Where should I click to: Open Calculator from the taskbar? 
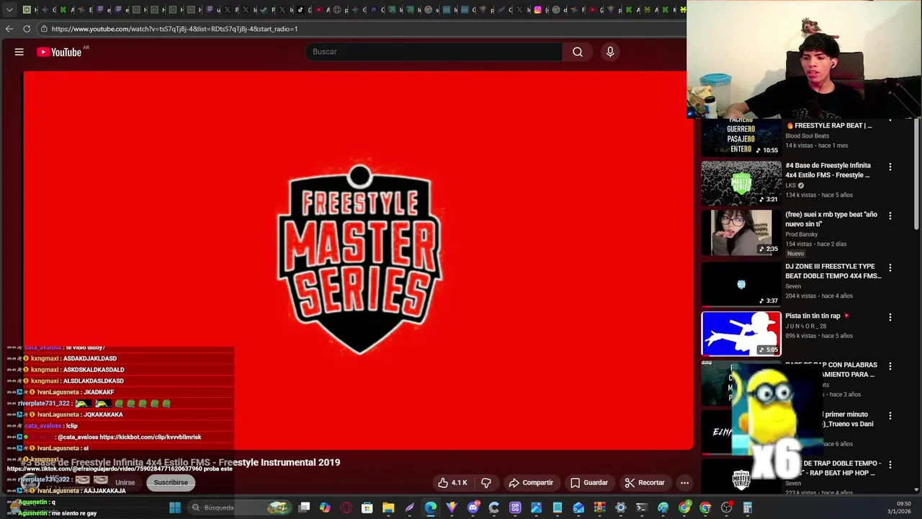click(747, 507)
